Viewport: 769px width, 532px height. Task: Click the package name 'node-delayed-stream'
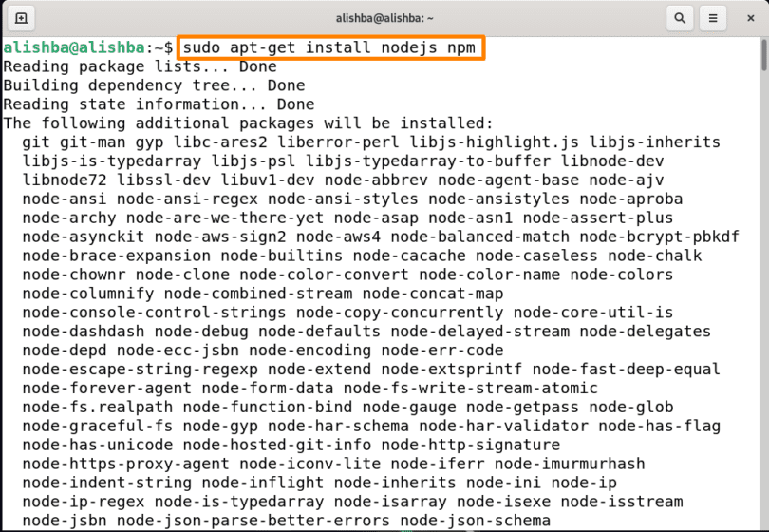[x=480, y=332]
